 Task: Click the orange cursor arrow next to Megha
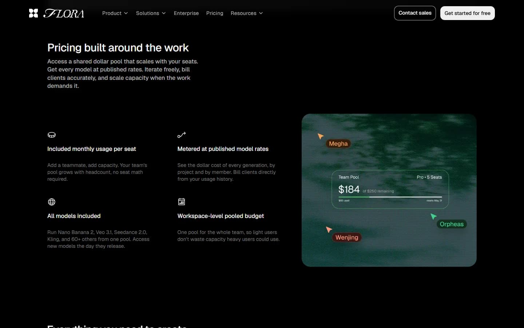pos(320,136)
